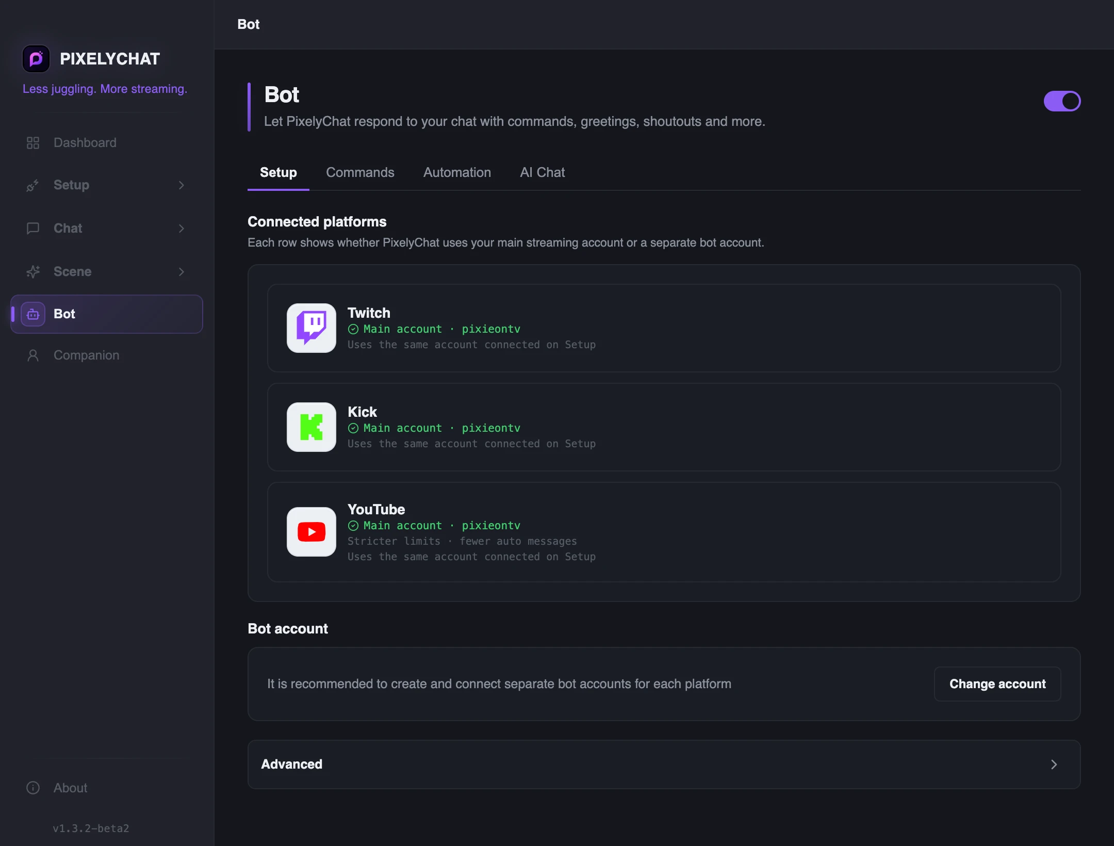Click the green checkmark in YouTube row
The height and width of the screenshot is (846, 1114).
(353, 526)
